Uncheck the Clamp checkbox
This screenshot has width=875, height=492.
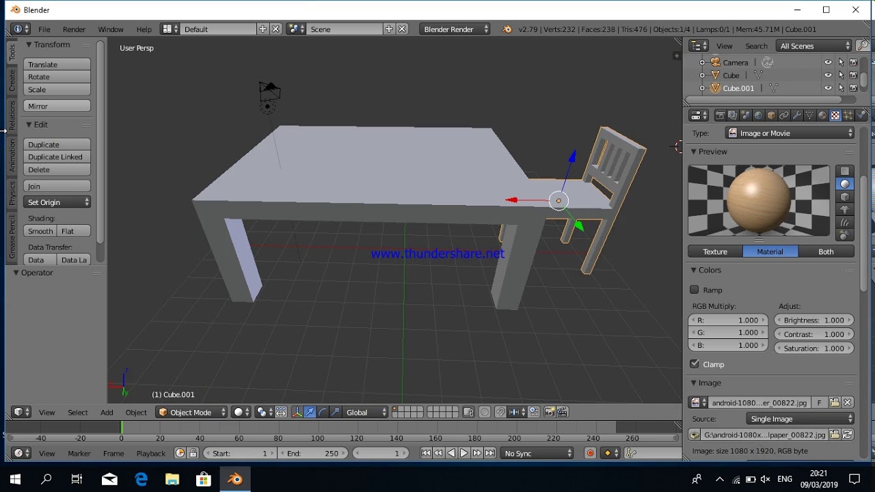pyautogui.click(x=695, y=364)
